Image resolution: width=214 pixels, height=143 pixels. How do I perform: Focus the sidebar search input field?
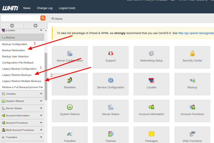pyautogui.click(x=20, y=18)
